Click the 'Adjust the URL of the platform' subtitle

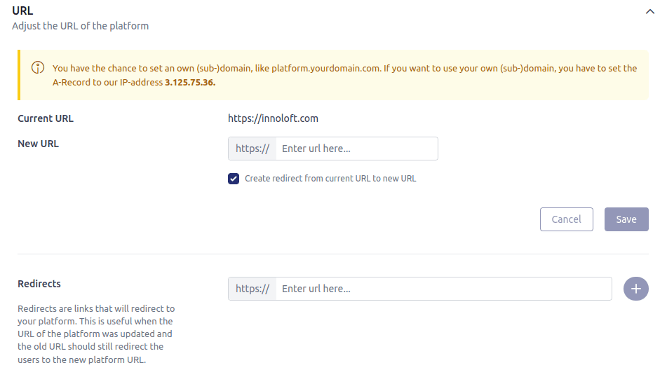coord(80,26)
